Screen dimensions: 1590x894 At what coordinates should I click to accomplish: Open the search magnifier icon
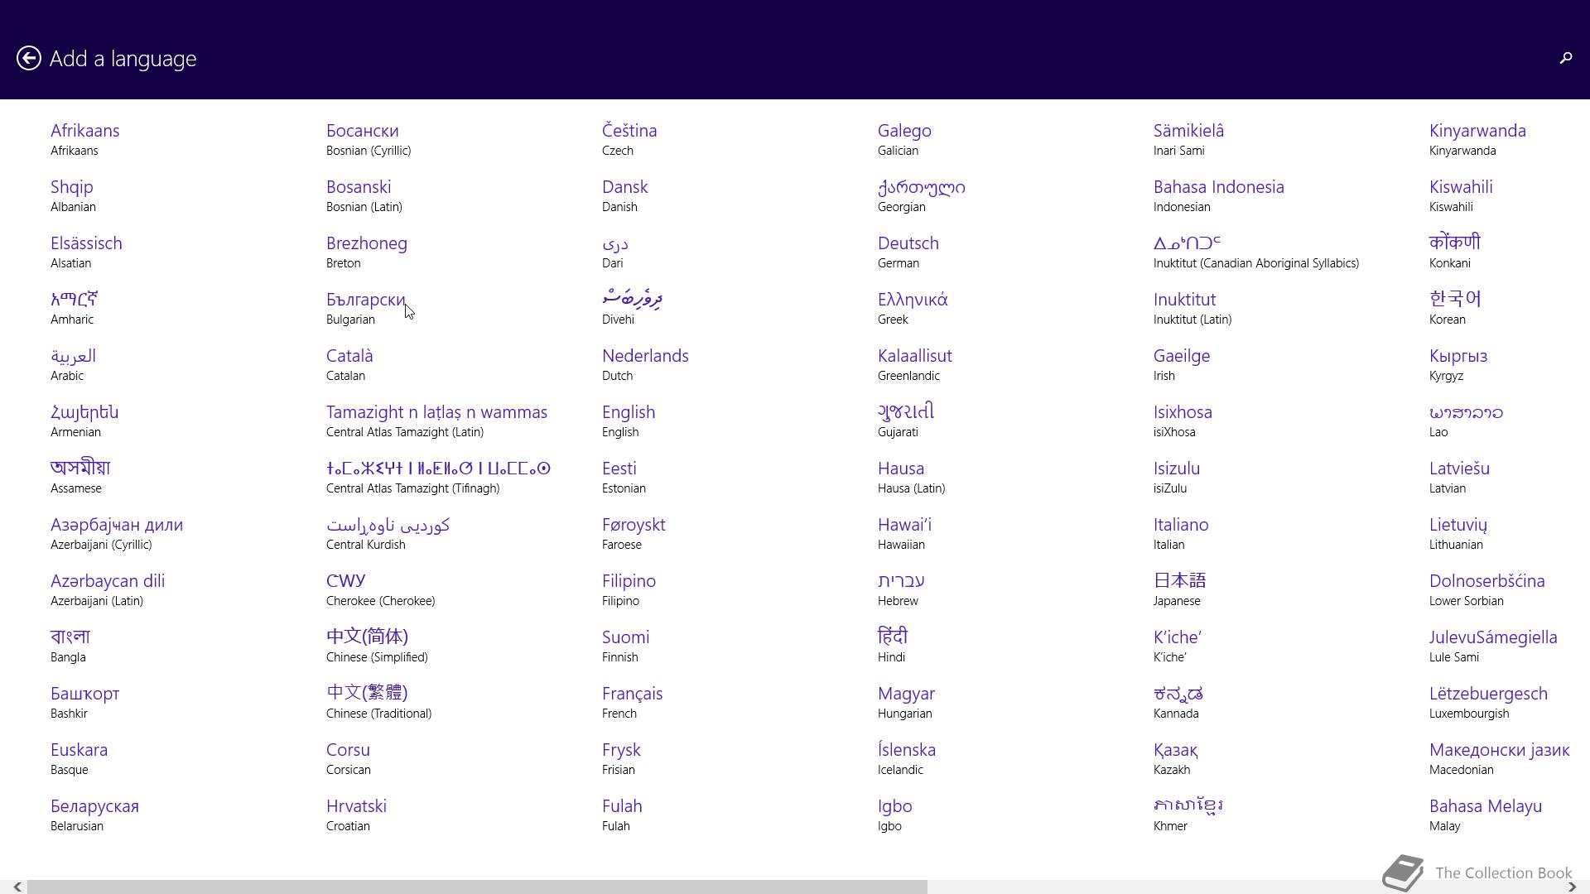click(x=1565, y=58)
